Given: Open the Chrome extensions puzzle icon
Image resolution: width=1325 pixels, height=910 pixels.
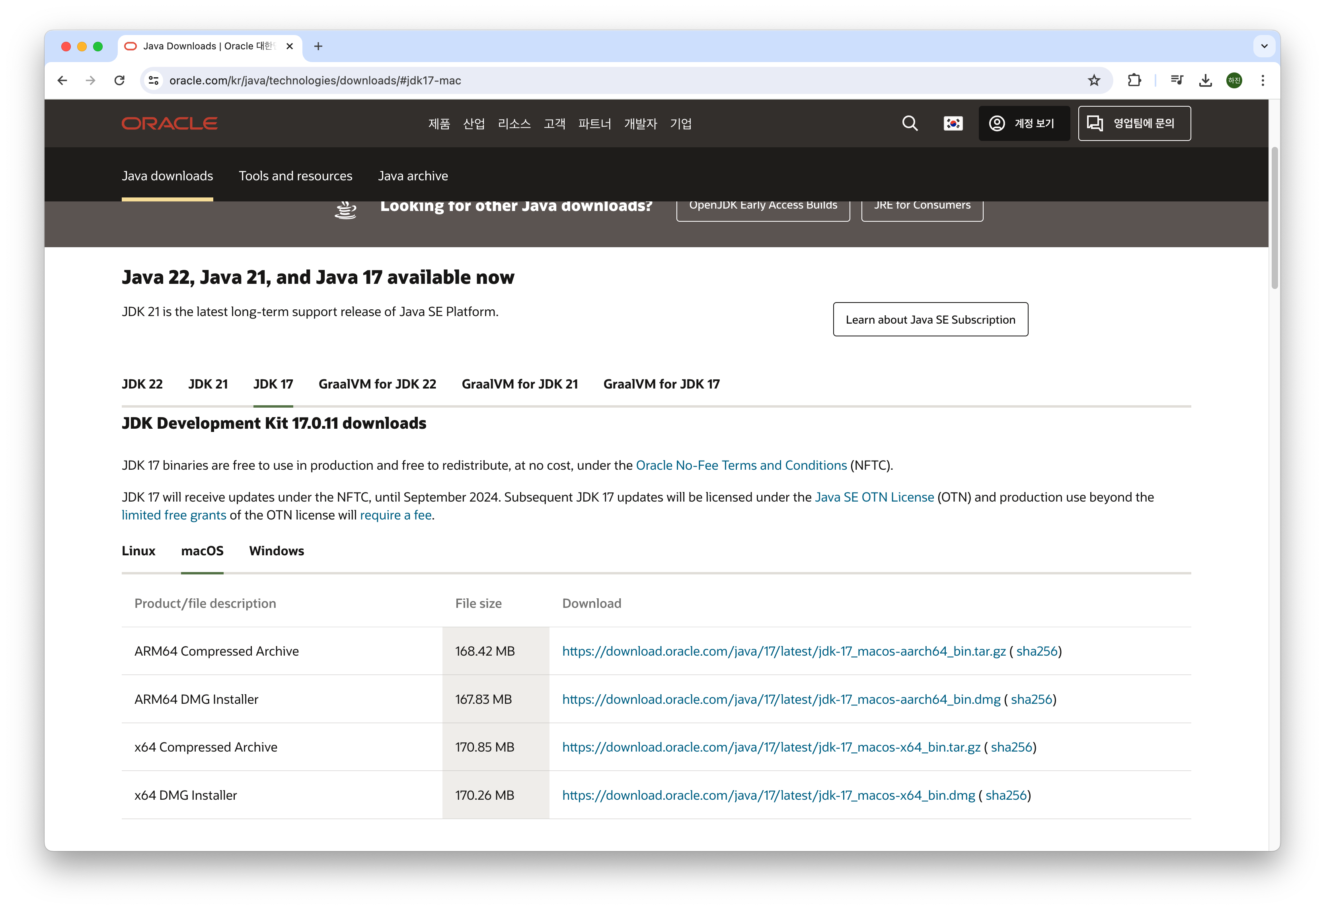Looking at the screenshot, I should [1134, 80].
